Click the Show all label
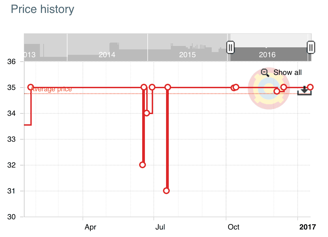 (287, 72)
